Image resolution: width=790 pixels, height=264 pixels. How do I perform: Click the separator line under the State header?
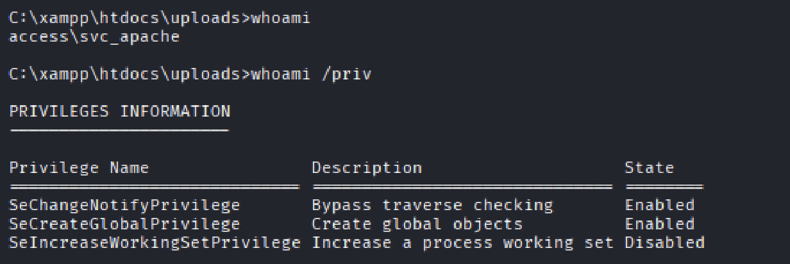click(x=664, y=187)
